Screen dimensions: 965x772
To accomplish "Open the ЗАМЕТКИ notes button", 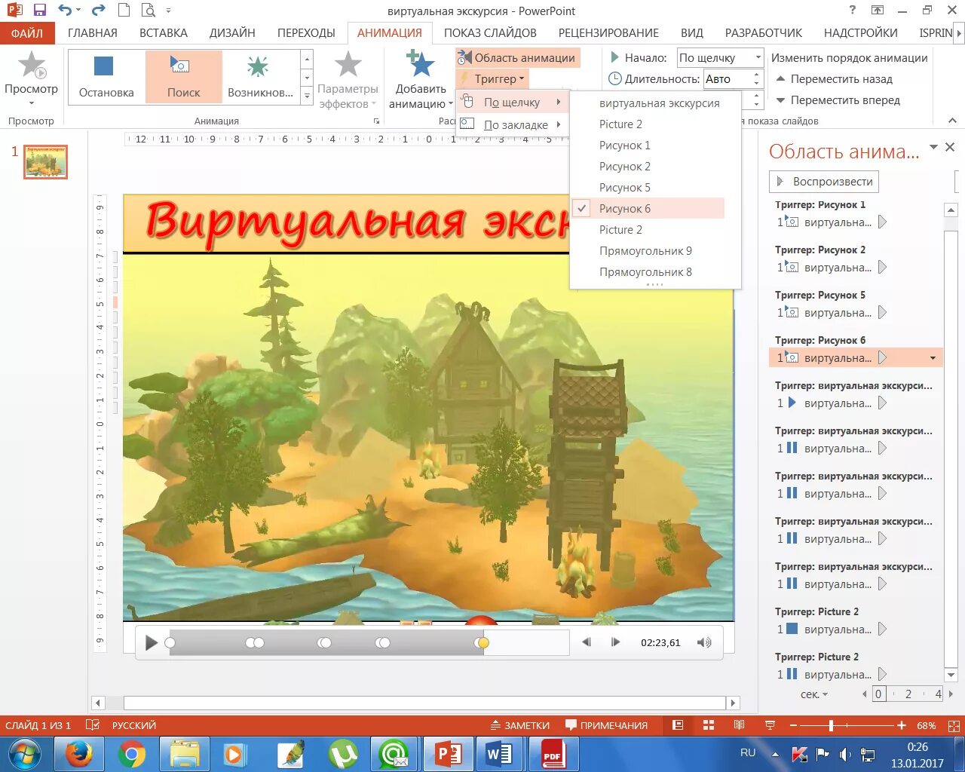I will click(x=520, y=725).
